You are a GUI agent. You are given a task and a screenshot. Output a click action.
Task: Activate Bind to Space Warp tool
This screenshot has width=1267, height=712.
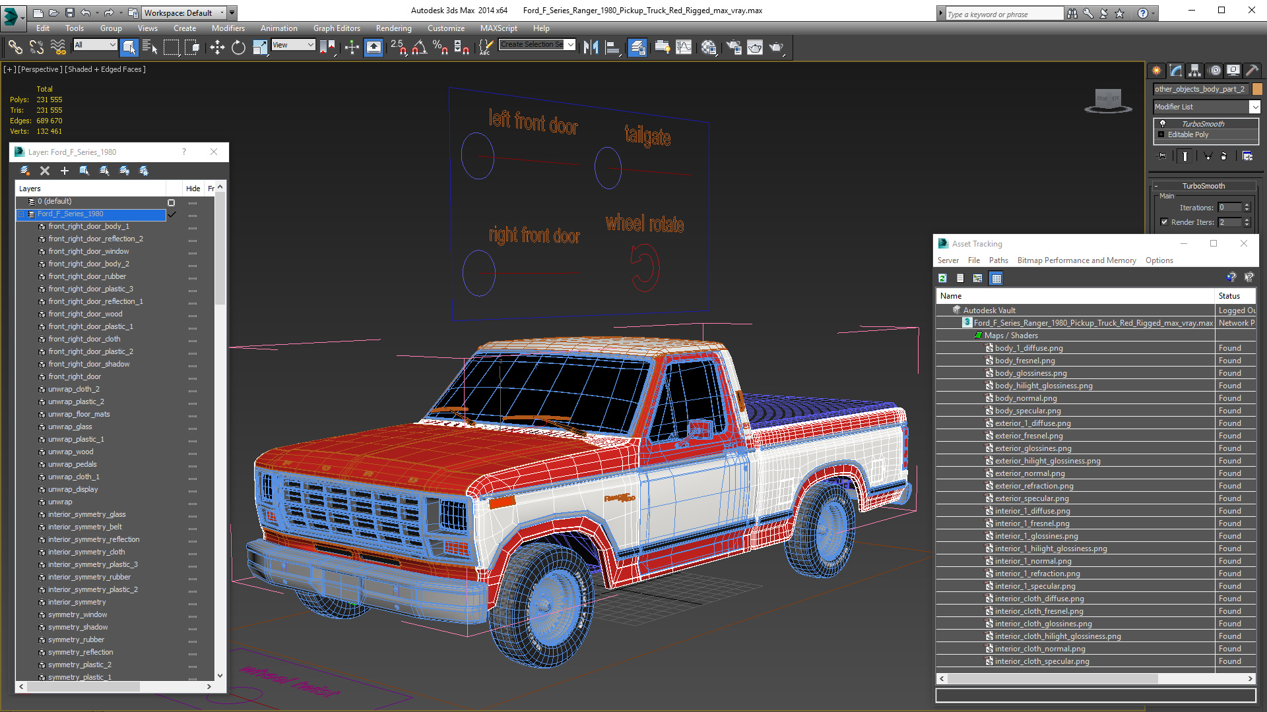coord(58,47)
